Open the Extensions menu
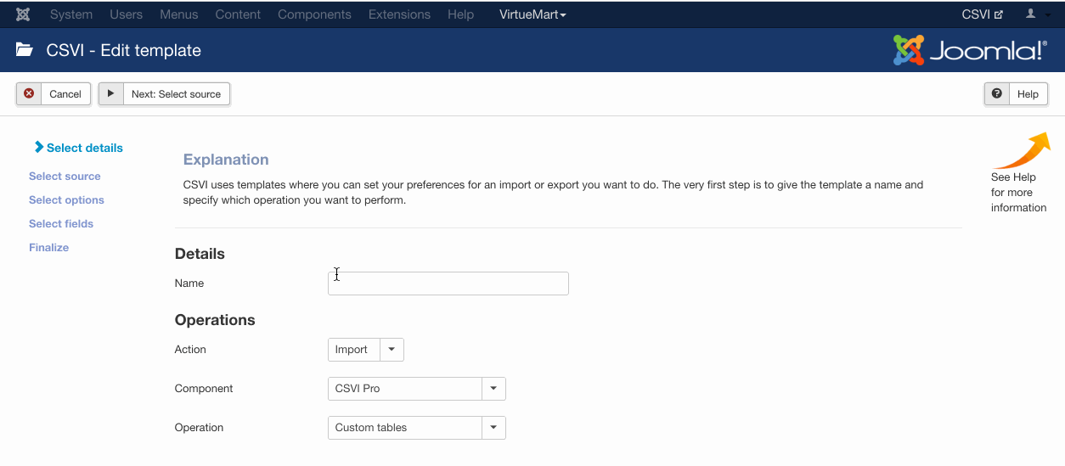Image resolution: width=1065 pixels, height=466 pixels. point(399,14)
